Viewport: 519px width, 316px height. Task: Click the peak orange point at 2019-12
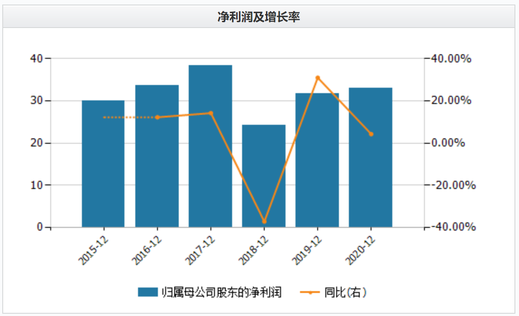[318, 78]
